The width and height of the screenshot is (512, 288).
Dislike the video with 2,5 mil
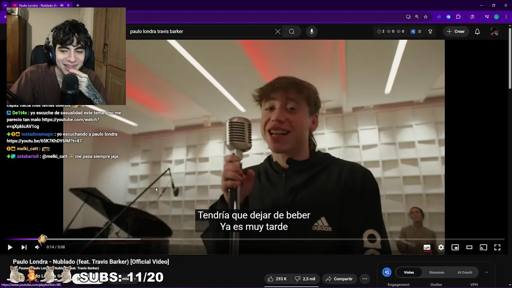coord(305,279)
